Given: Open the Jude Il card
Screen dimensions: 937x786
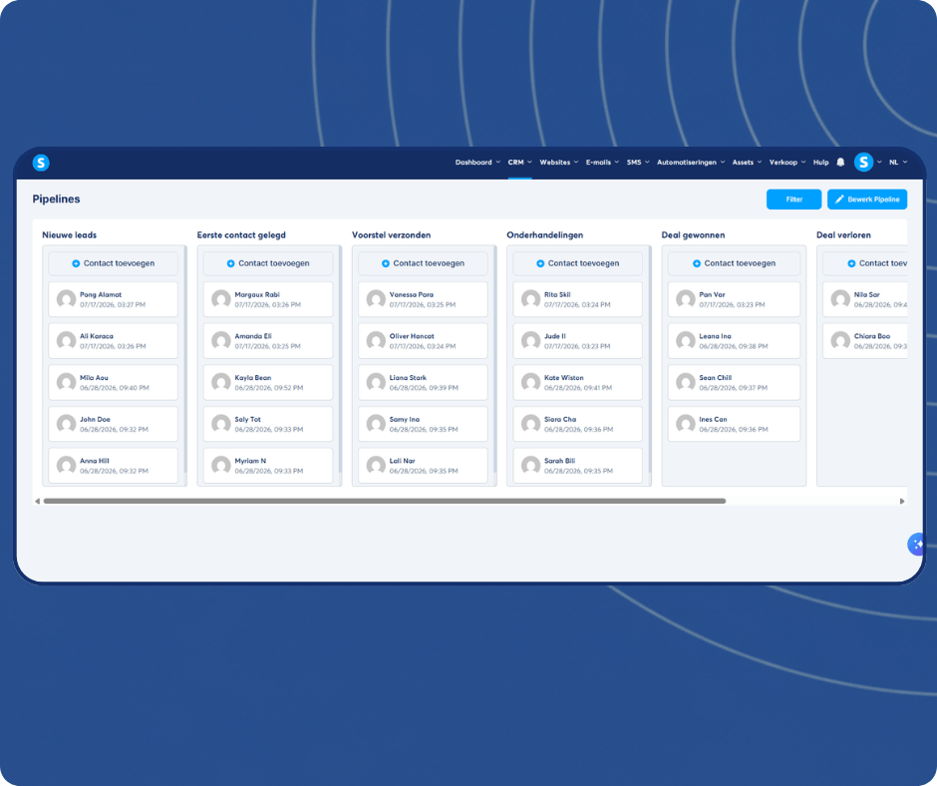Looking at the screenshot, I should (577, 341).
